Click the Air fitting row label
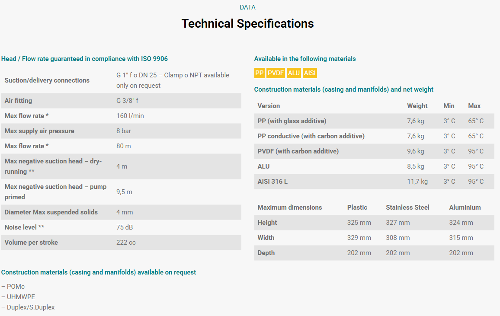This screenshot has height=316, width=500. click(18, 101)
